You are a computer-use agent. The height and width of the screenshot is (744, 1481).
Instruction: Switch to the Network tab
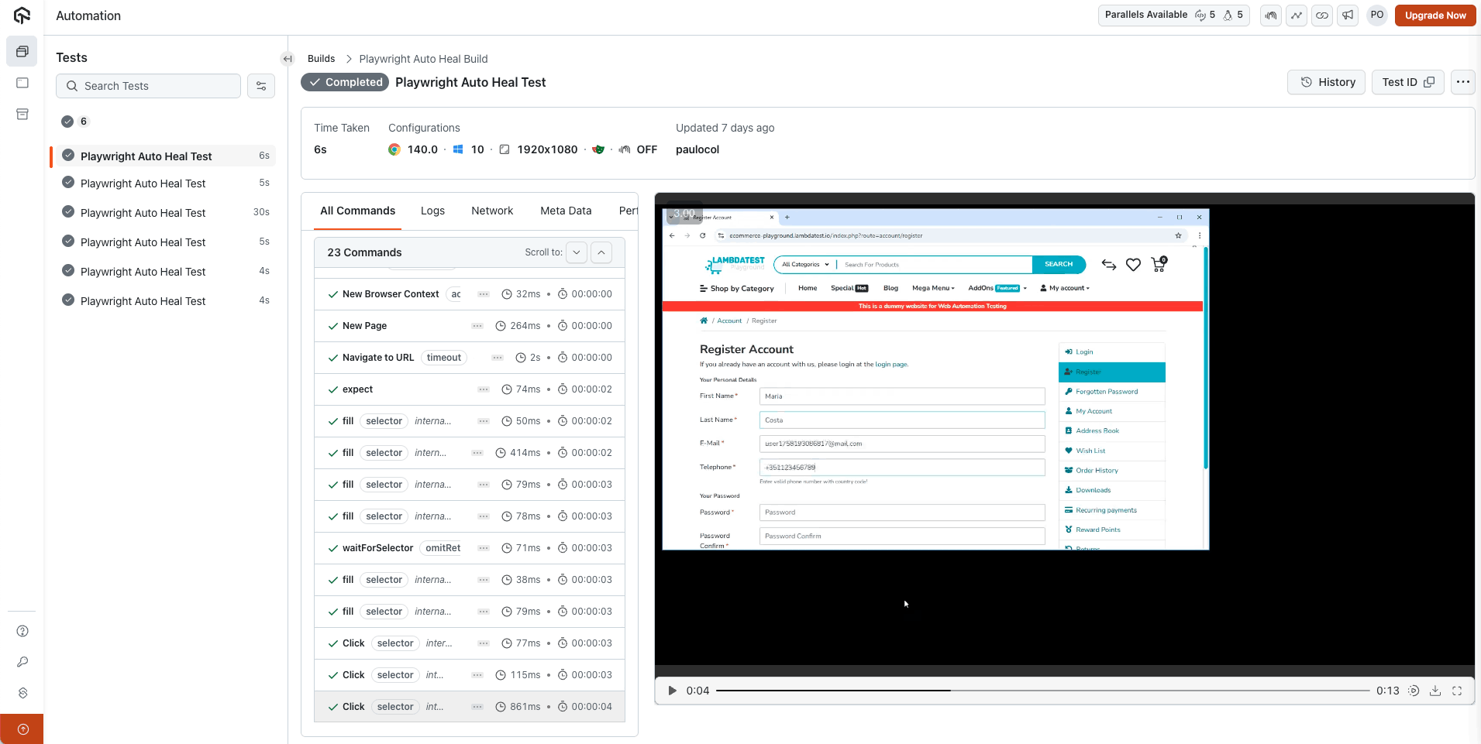click(491, 211)
